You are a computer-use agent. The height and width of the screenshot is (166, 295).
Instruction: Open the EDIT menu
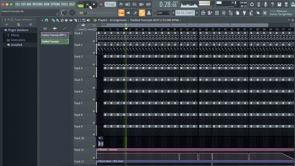click(23, 4)
